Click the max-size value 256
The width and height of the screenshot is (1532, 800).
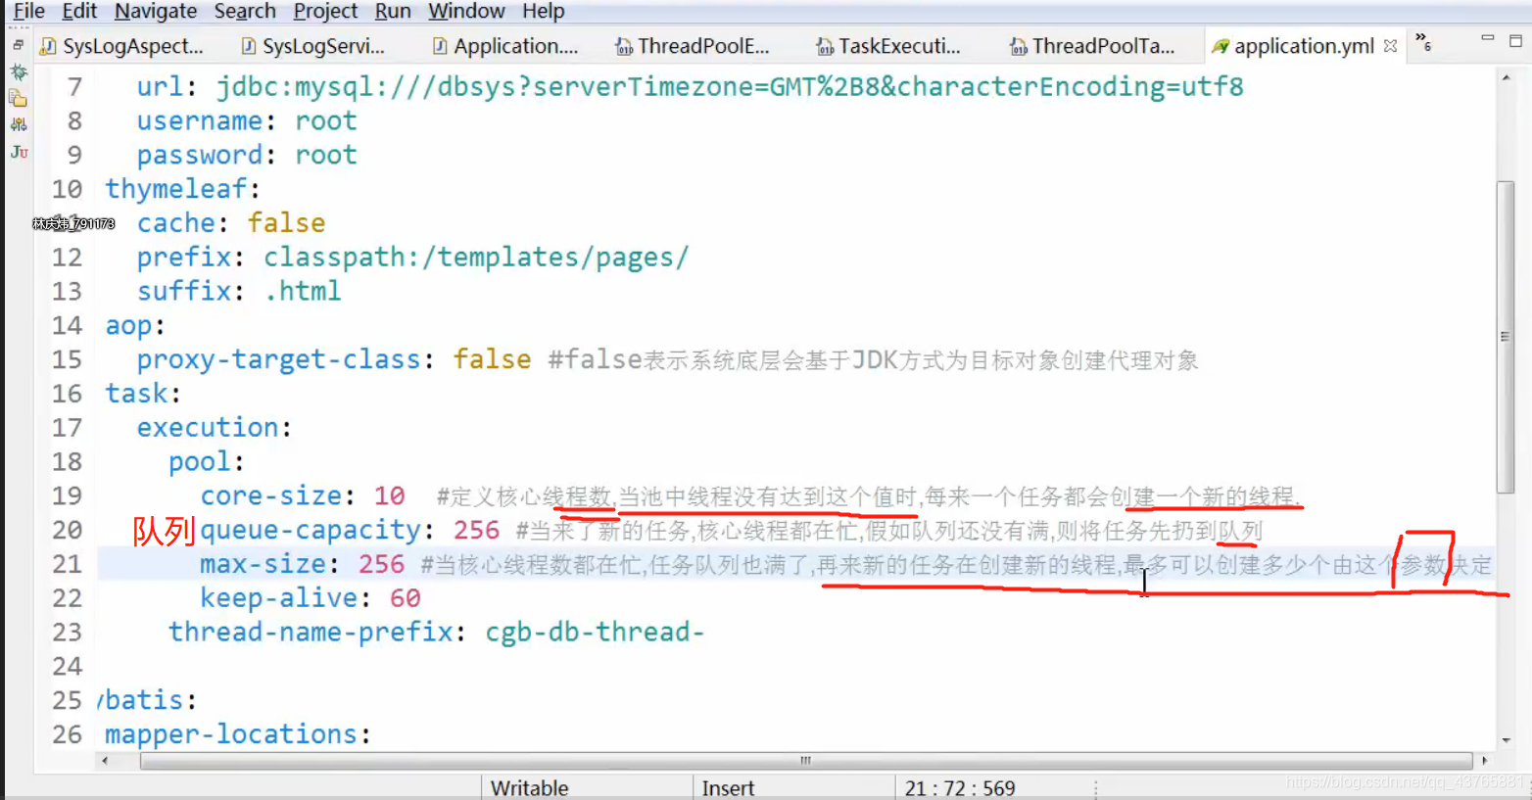(x=381, y=564)
